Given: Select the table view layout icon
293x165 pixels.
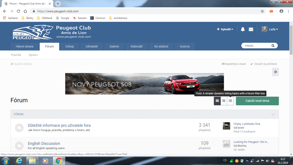Looking at the screenshot, I should pos(217,101).
